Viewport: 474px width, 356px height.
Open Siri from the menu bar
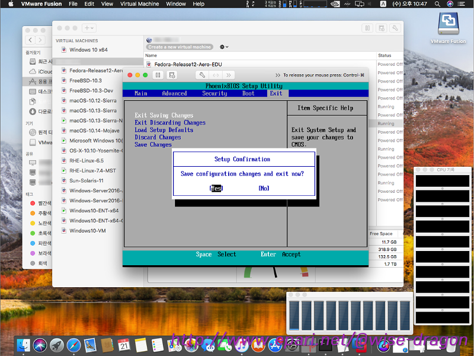point(450,4)
